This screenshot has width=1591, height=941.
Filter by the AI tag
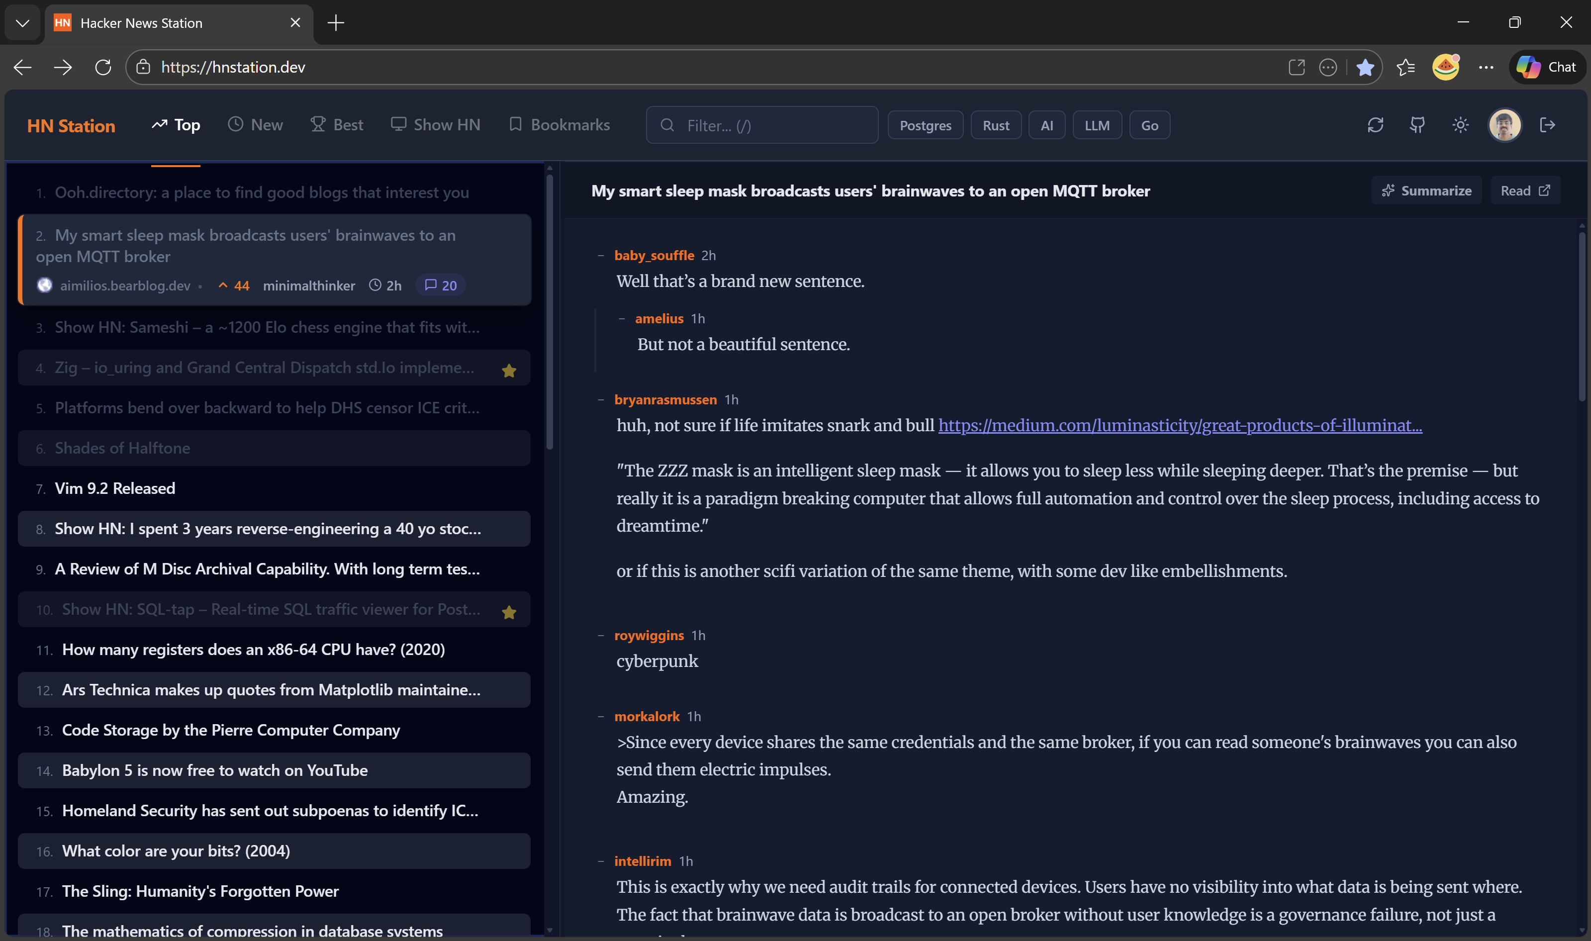pos(1046,125)
